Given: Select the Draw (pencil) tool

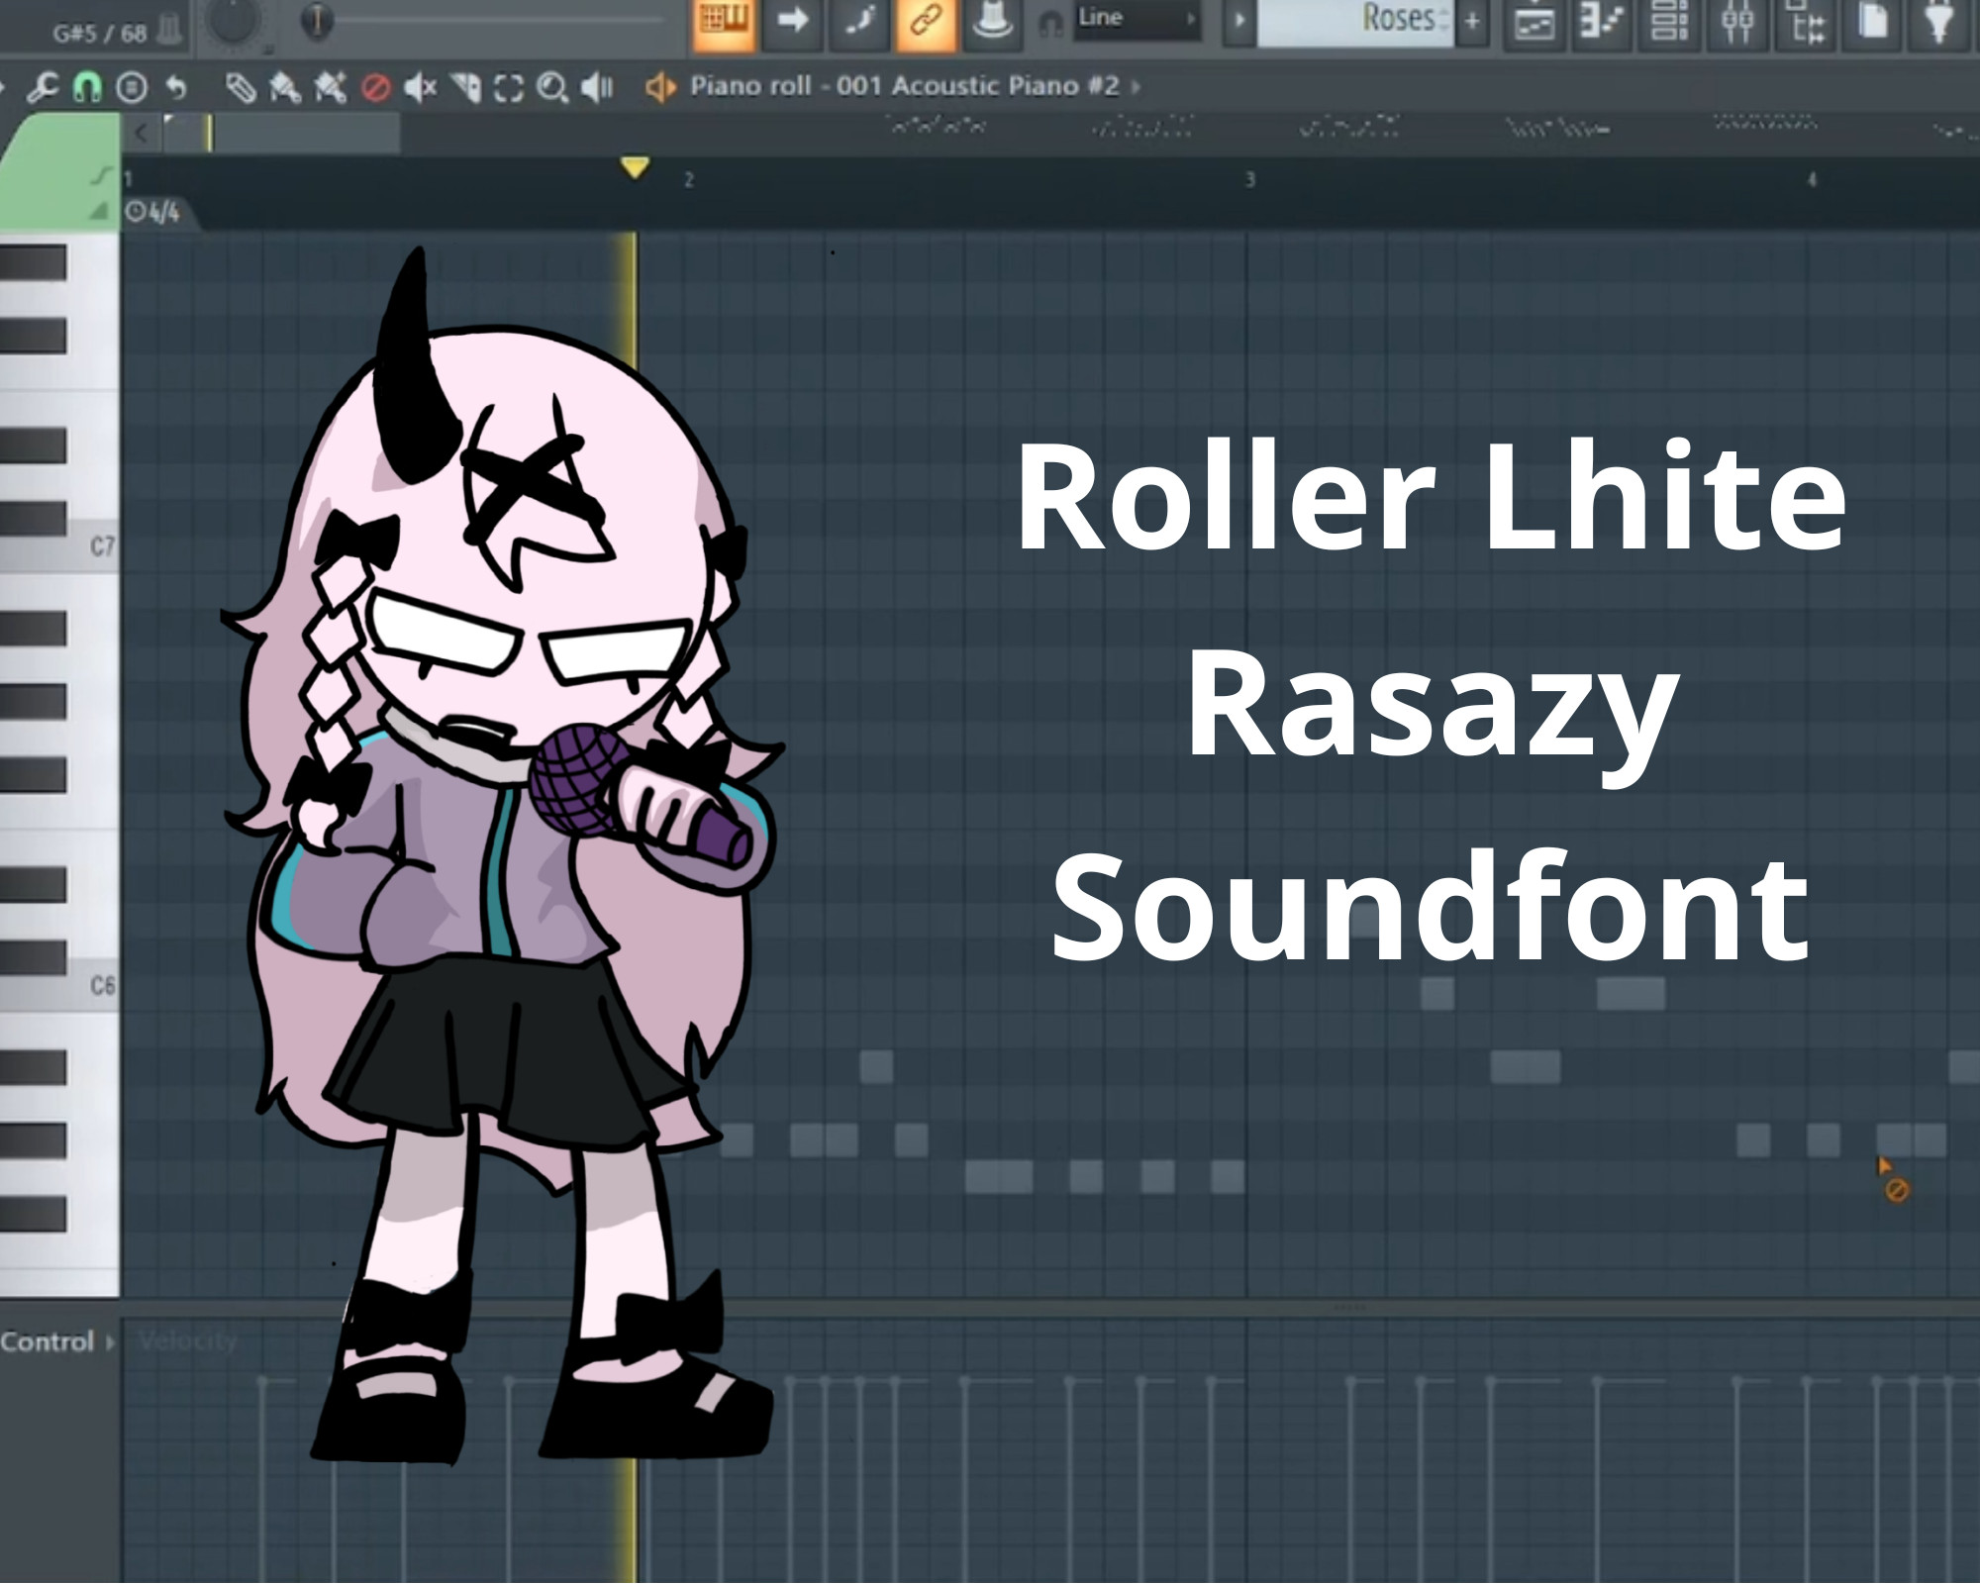Looking at the screenshot, I should [x=241, y=87].
